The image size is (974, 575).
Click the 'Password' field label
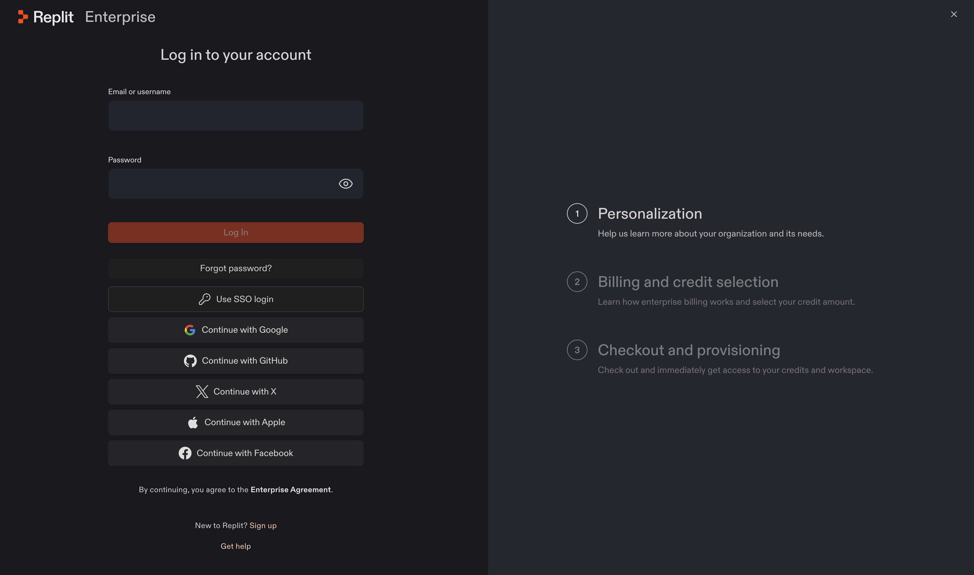click(x=124, y=160)
